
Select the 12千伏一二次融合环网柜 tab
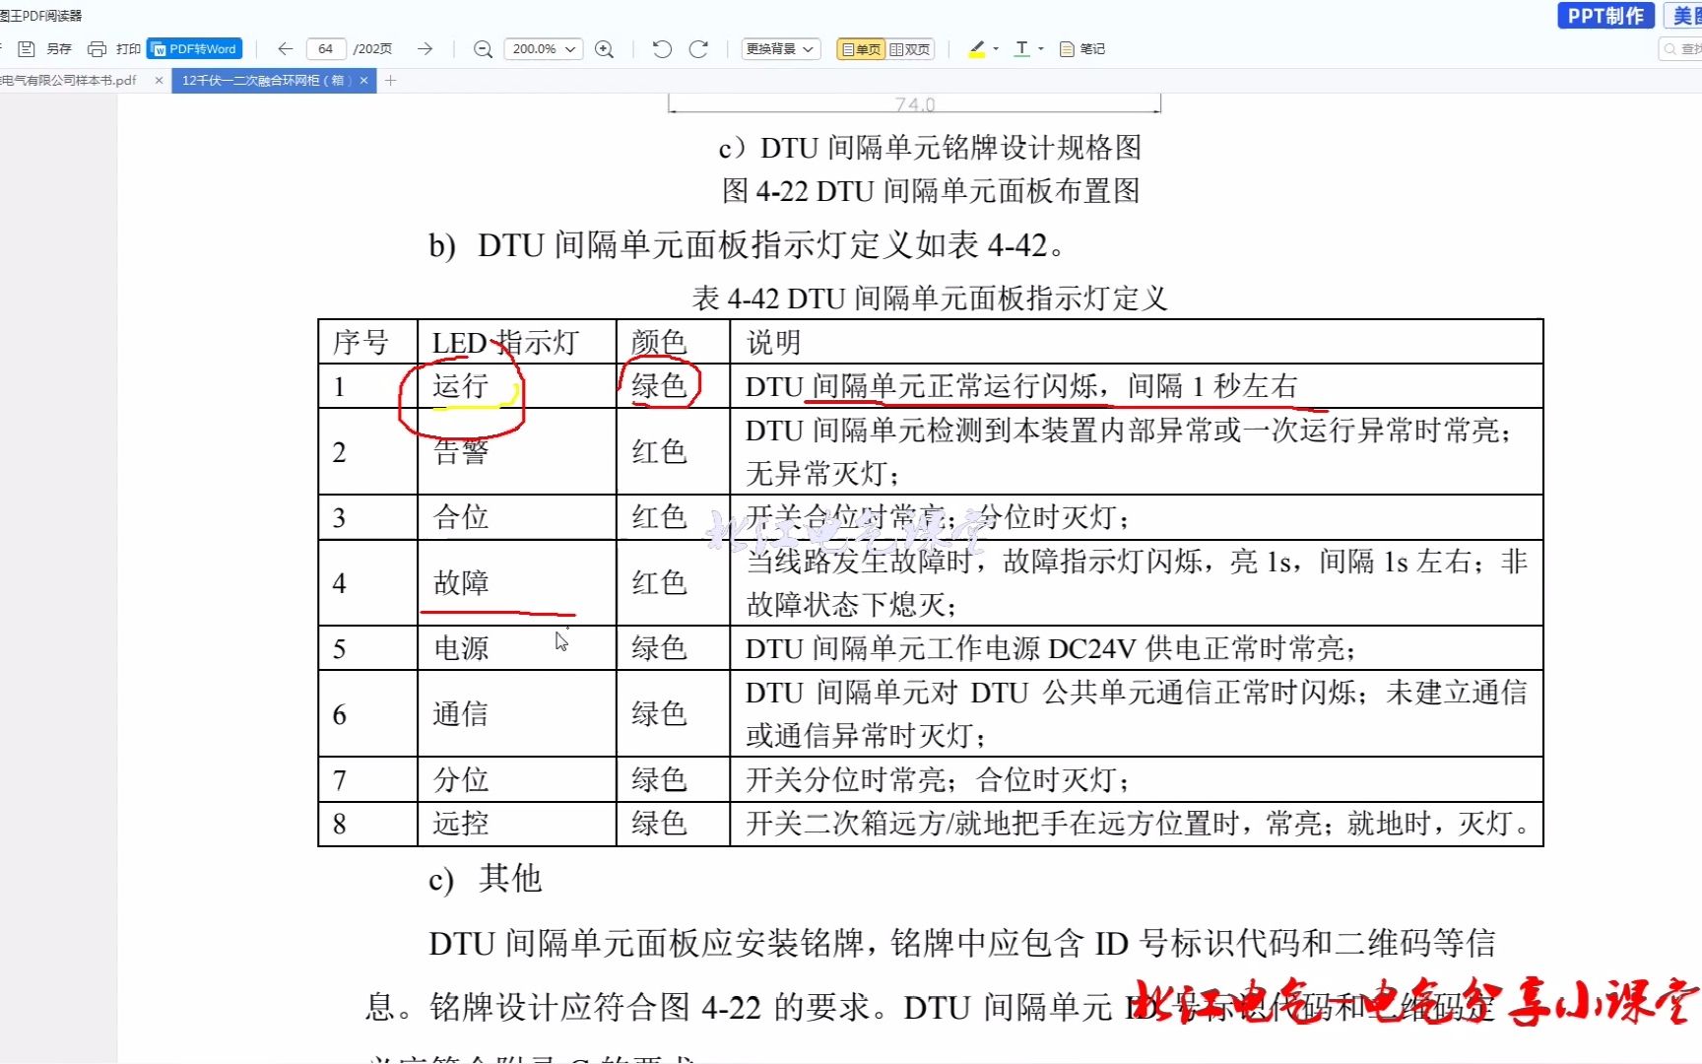(x=264, y=80)
